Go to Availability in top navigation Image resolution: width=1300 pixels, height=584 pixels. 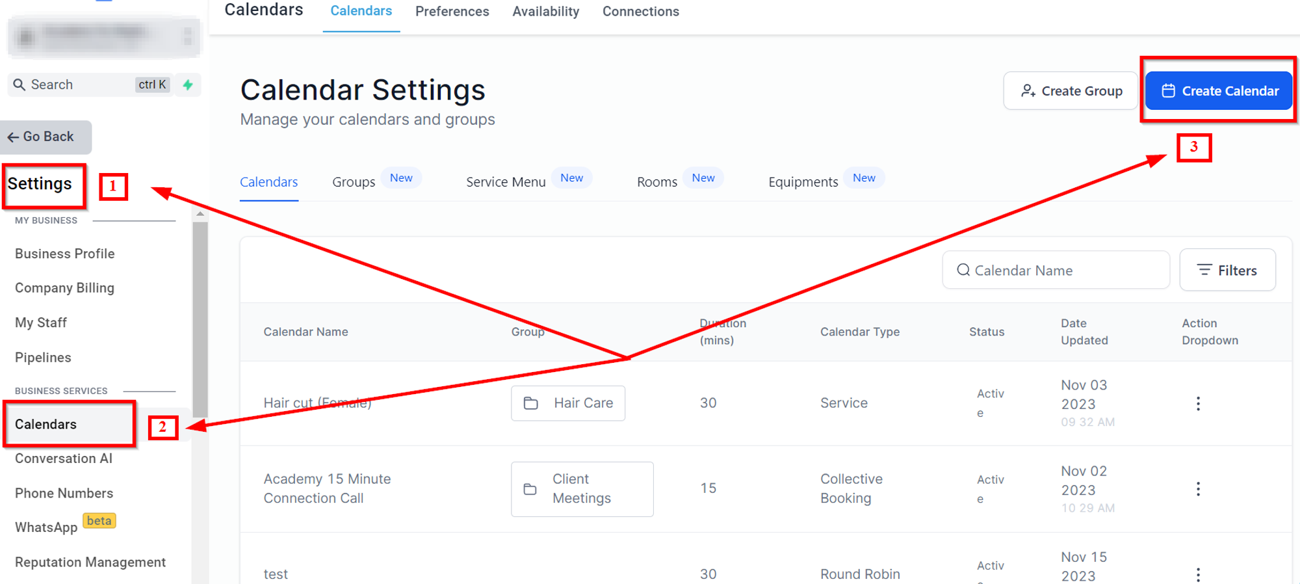(x=545, y=12)
